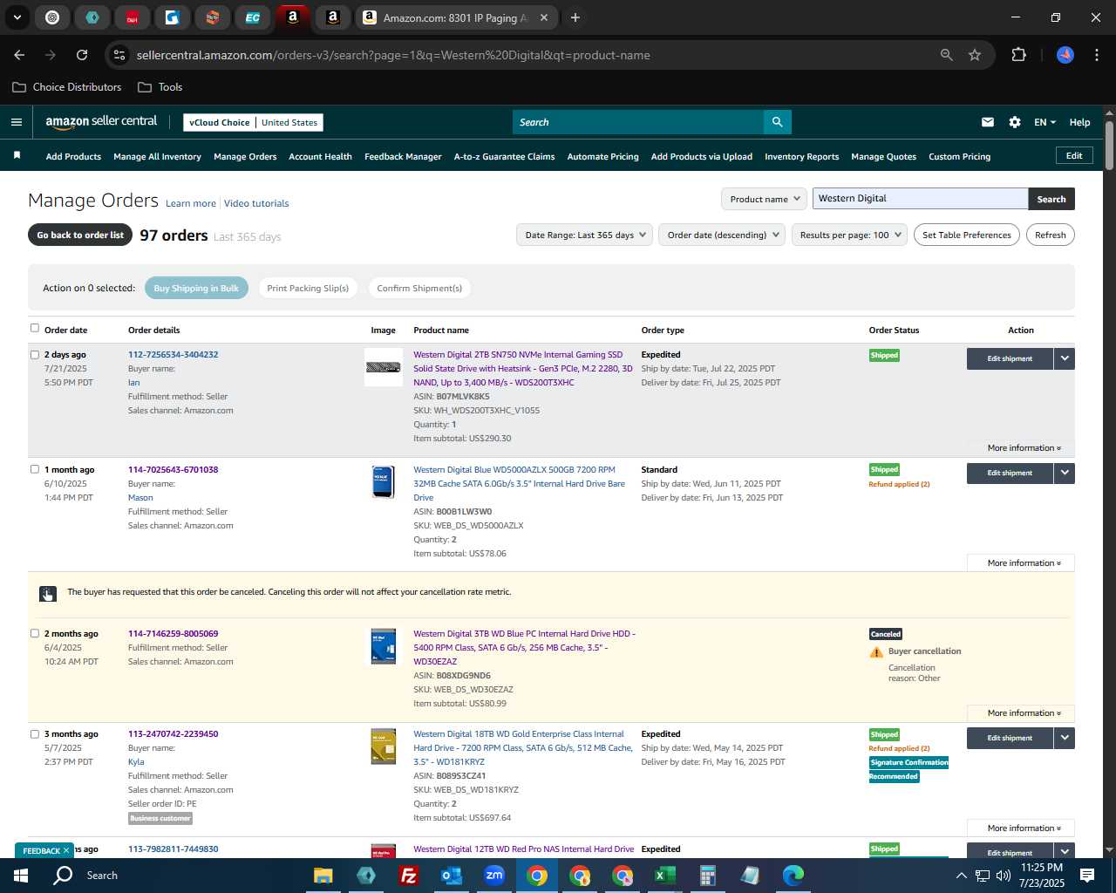Select order 113-2470742-2239450 checkbox
The width and height of the screenshot is (1116, 893).
coord(35,734)
